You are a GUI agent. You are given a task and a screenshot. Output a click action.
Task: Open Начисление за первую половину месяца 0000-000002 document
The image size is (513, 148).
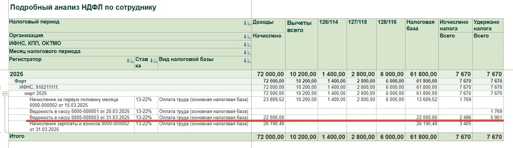[x=74, y=102]
